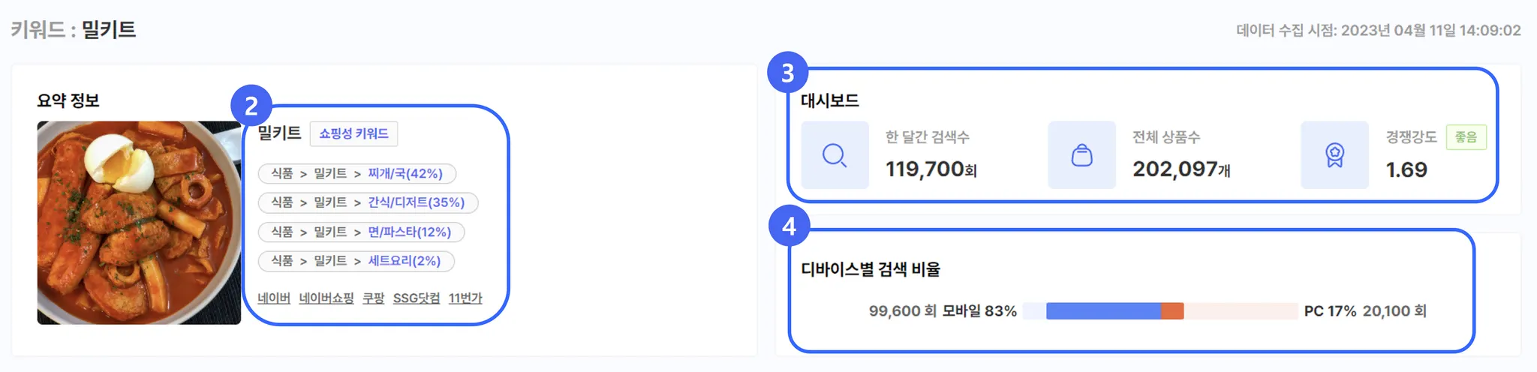Click the green 좋음 competition badge
1537x372 pixels.
tap(1466, 137)
